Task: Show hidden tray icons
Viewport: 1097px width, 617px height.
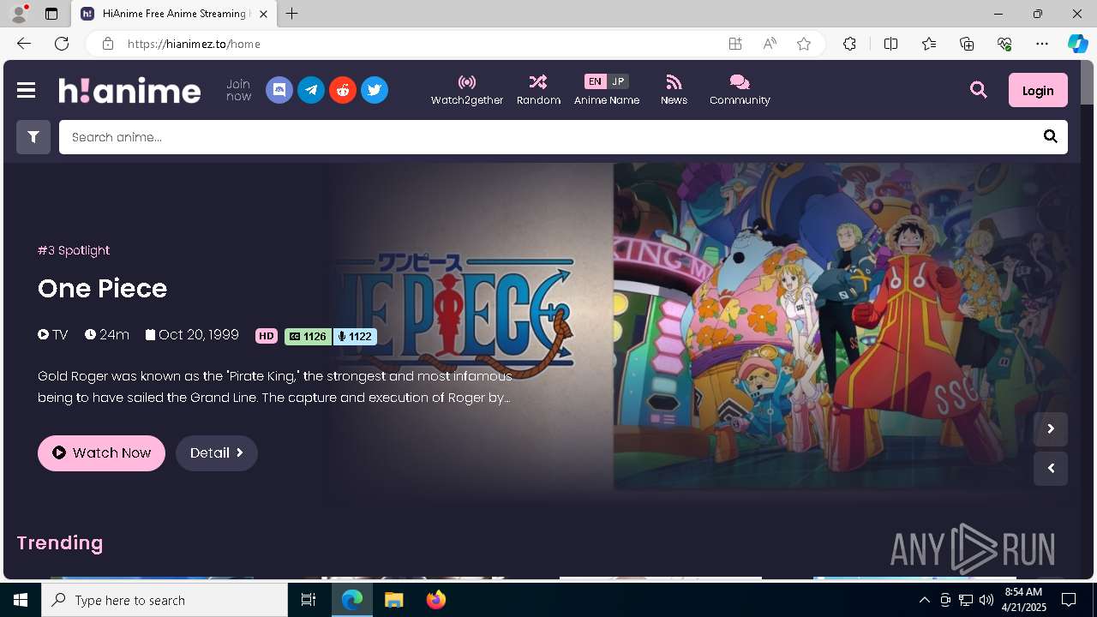Action: [x=925, y=600]
